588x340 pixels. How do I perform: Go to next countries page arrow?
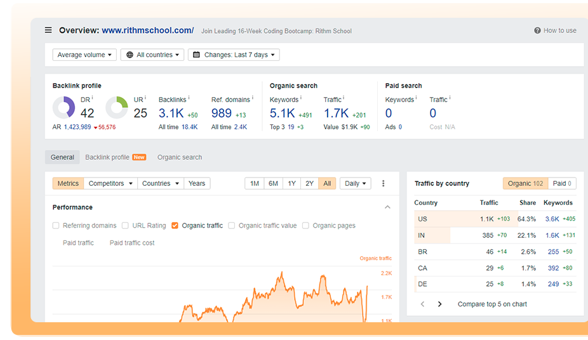point(440,304)
